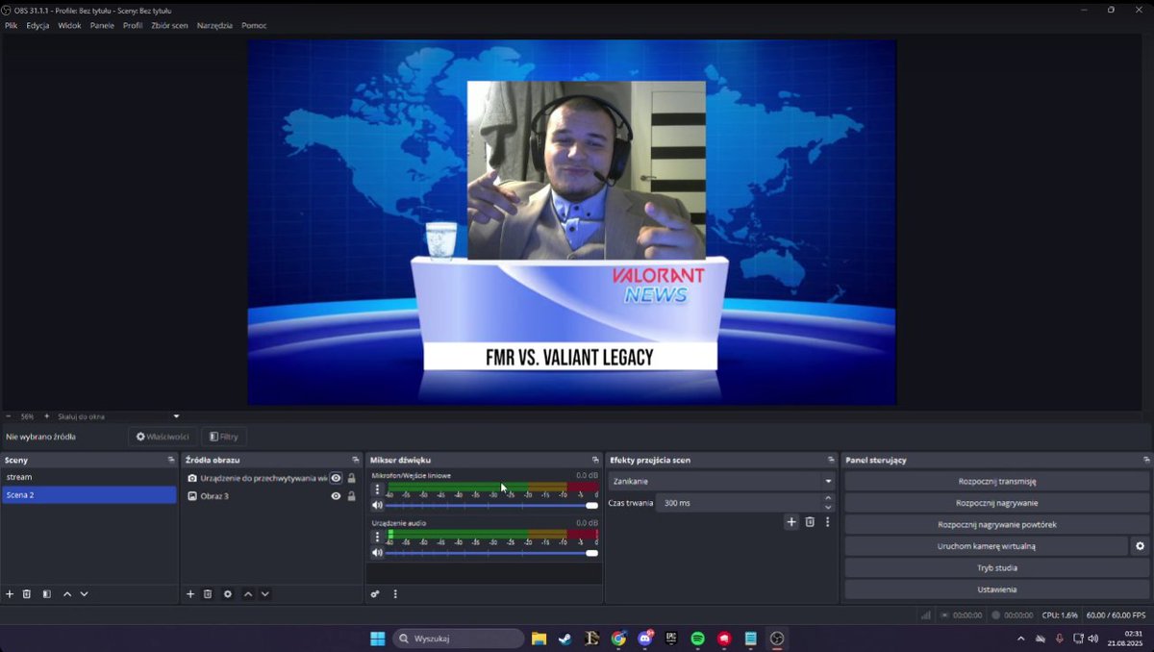Open options dots for Urządzenie audio
The height and width of the screenshot is (652, 1154).
pyautogui.click(x=377, y=537)
